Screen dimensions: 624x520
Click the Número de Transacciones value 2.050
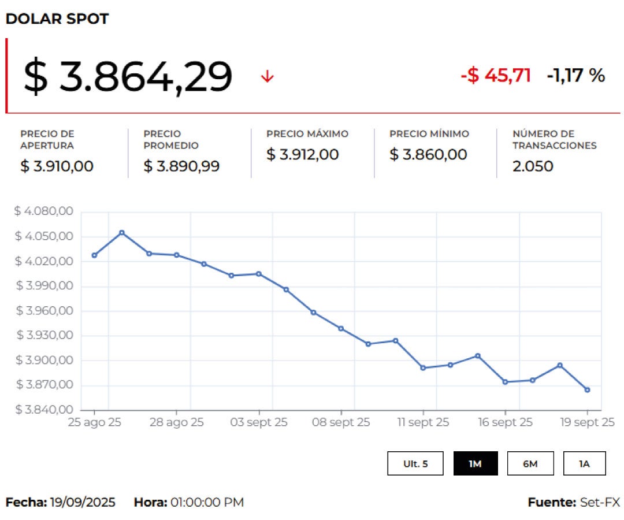click(x=532, y=166)
